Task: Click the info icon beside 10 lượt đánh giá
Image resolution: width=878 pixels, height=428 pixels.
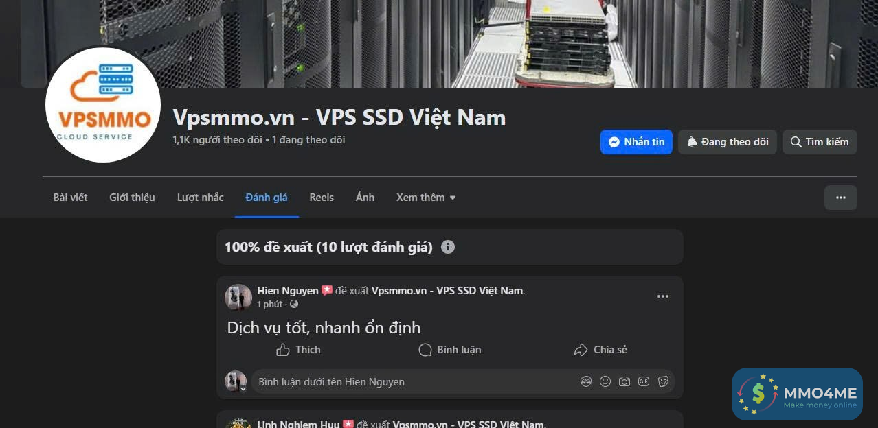Action: tap(448, 247)
